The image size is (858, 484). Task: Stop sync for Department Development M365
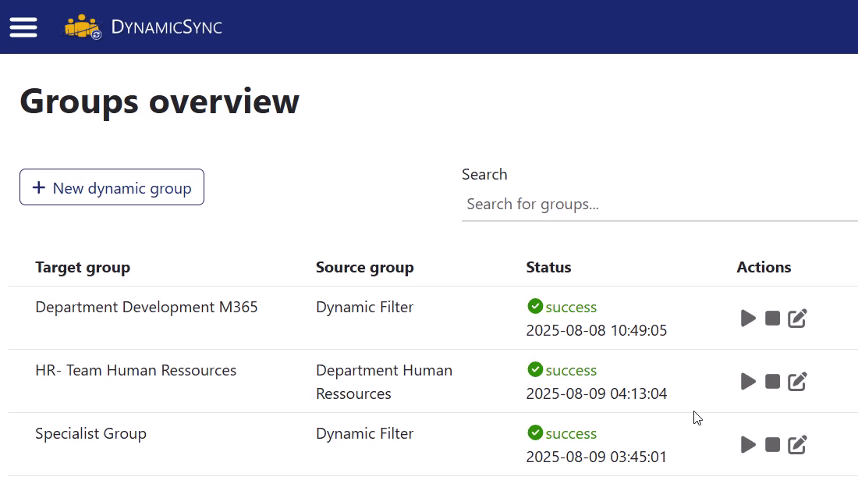pos(772,318)
